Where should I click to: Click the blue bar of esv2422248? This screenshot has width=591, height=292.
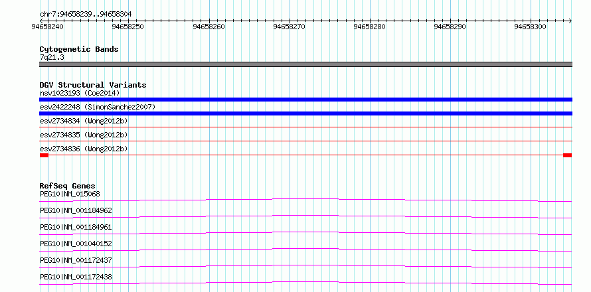click(x=305, y=113)
